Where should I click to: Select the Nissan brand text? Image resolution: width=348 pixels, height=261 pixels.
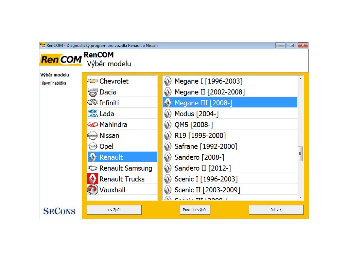(x=109, y=135)
